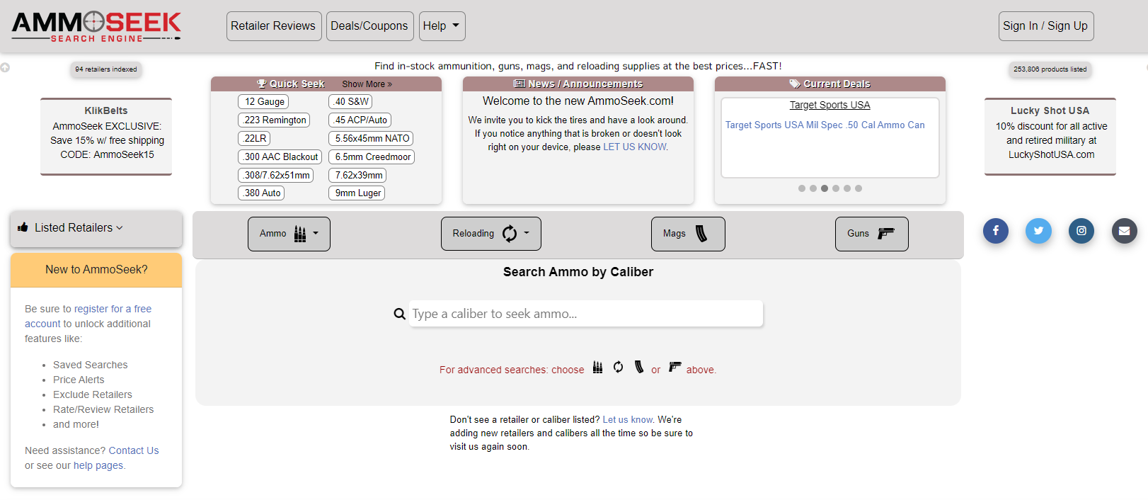Click bullets icon in advanced searches line
Viewport: 1148px width, 500px height.
(x=598, y=367)
